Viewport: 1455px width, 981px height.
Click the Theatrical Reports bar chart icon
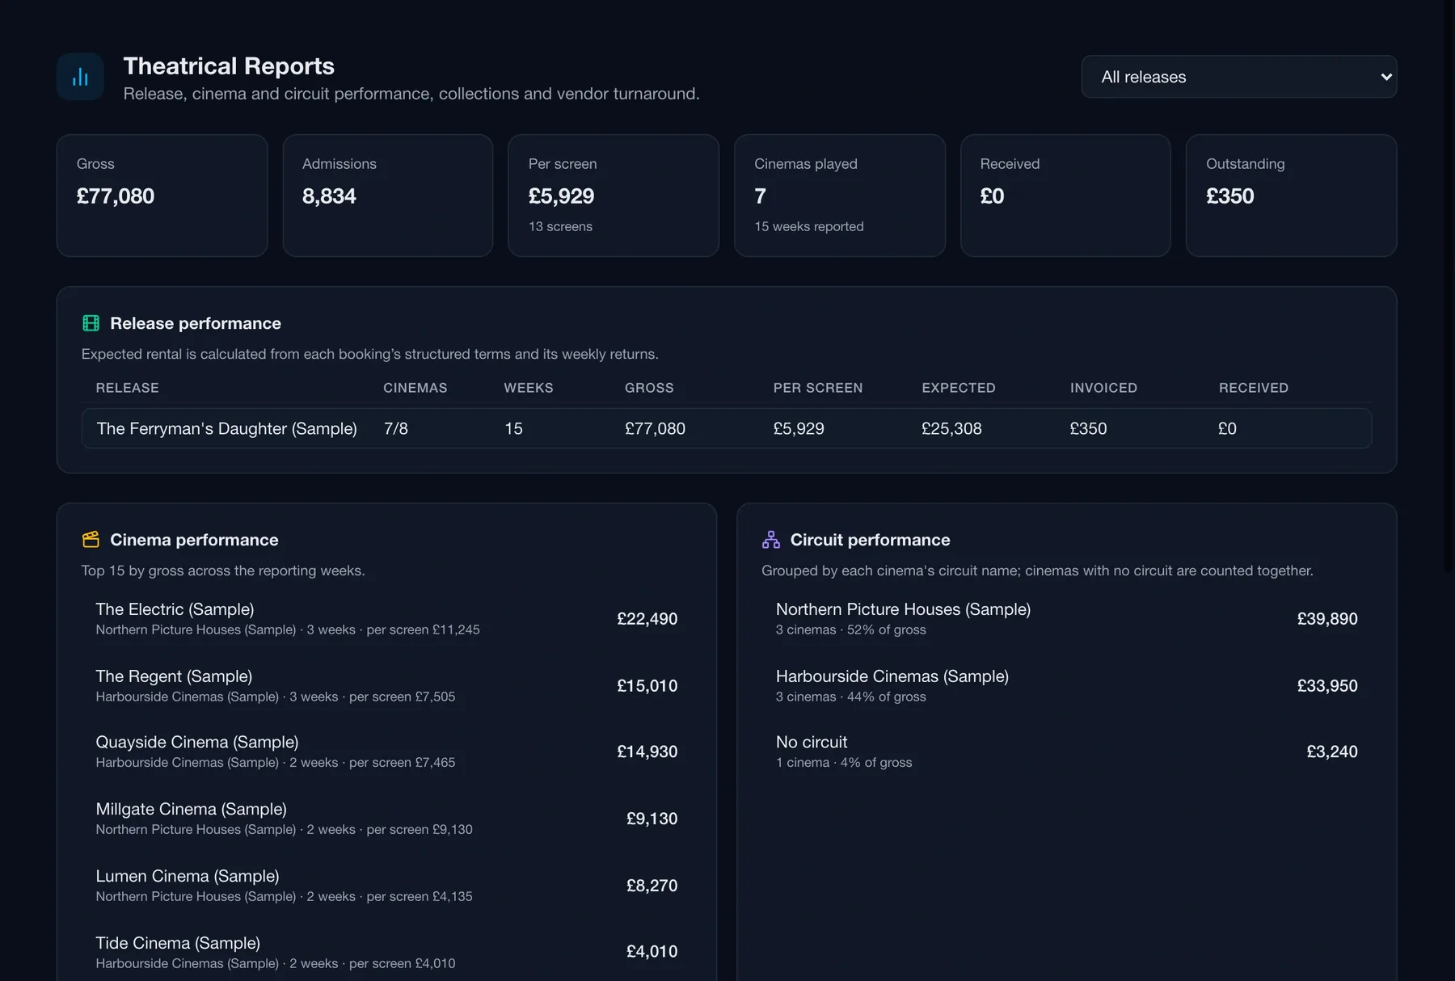pyautogui.click(x=80, y=77)
